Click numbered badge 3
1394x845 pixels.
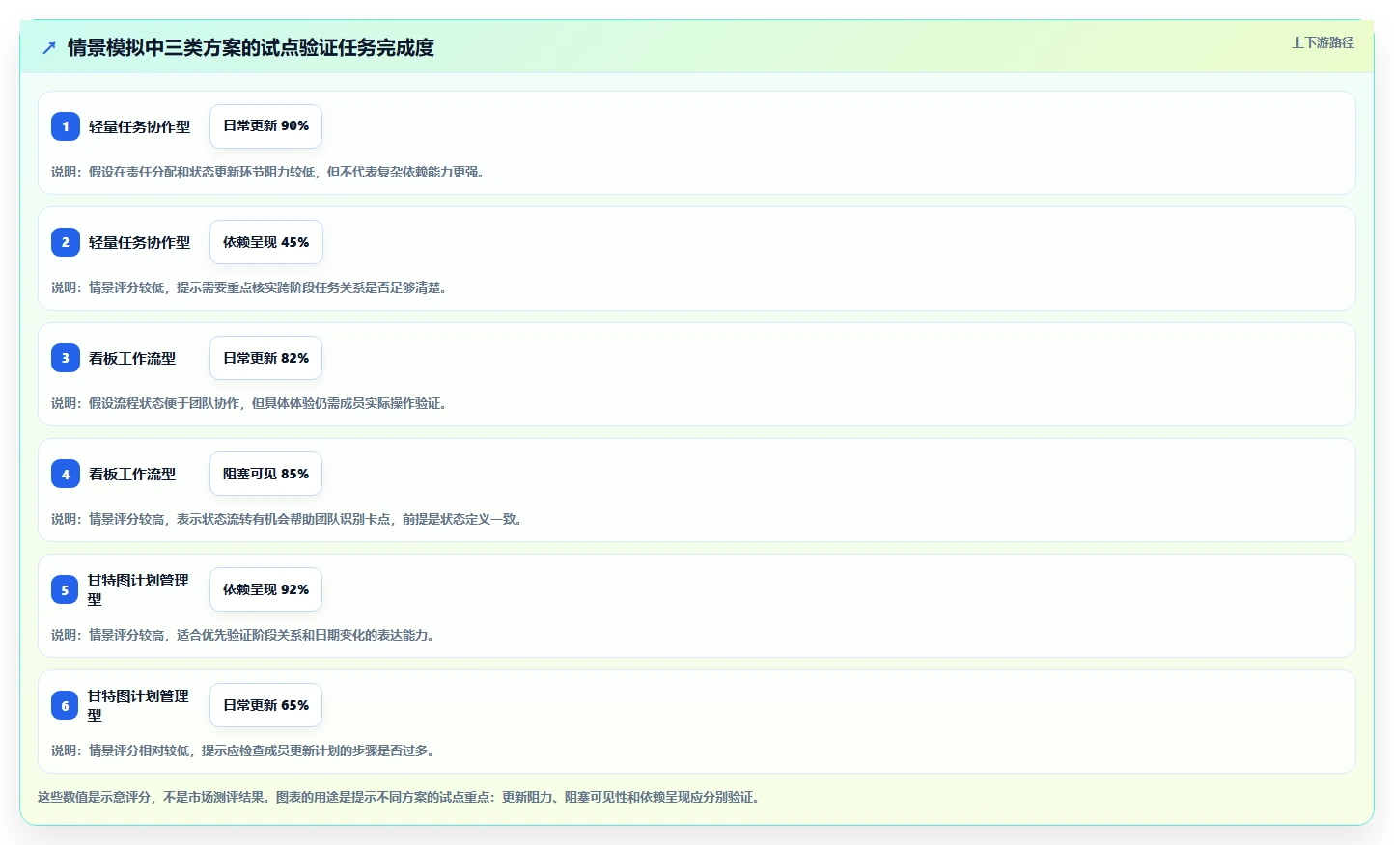point(66,358)
